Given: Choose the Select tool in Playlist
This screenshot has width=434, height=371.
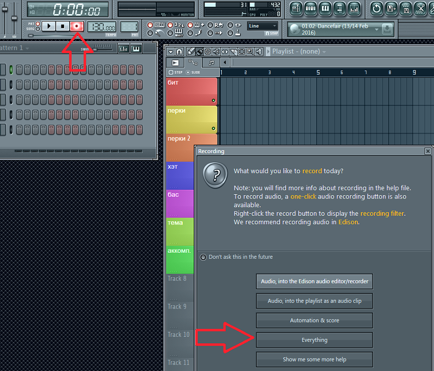Looking at the screenshot, I should point(241,52).
